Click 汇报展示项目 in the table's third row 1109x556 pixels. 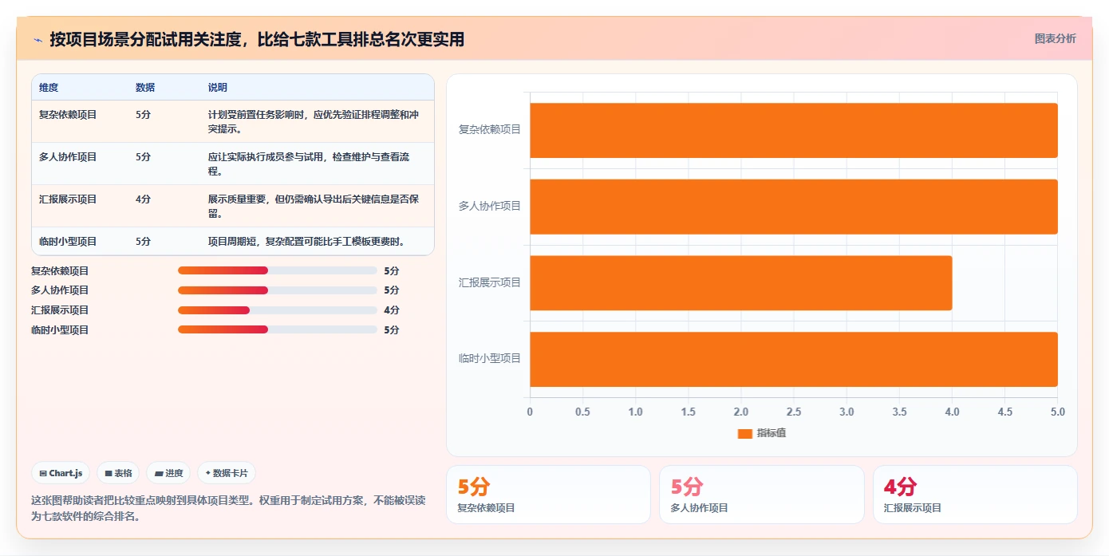tap(68, 199)
